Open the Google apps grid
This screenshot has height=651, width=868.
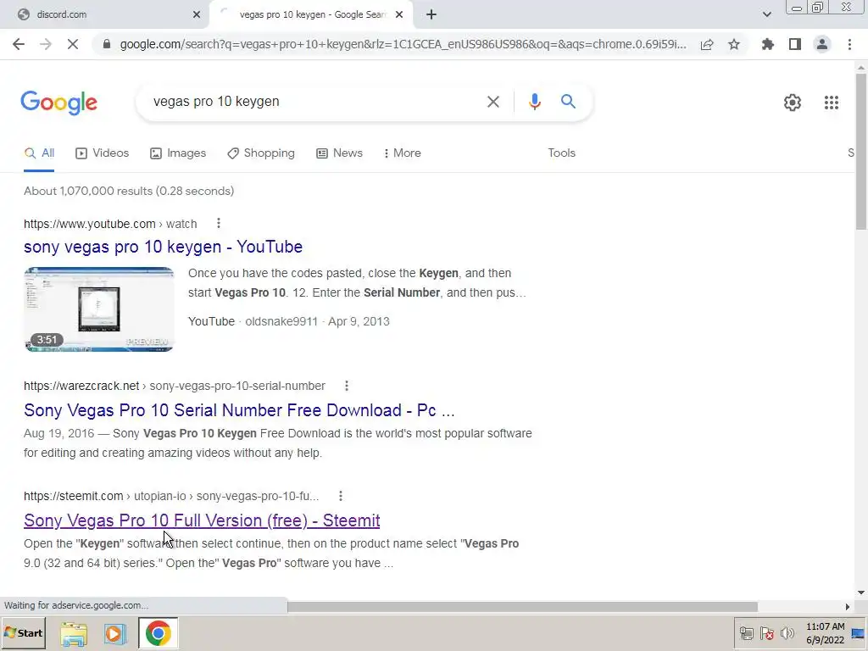pyautogui.click(x=832, y=103)
